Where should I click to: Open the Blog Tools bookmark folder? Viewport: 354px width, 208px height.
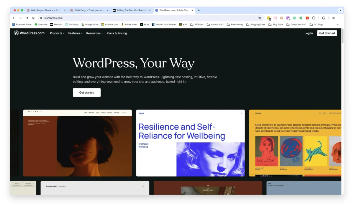tap(276, 24)
